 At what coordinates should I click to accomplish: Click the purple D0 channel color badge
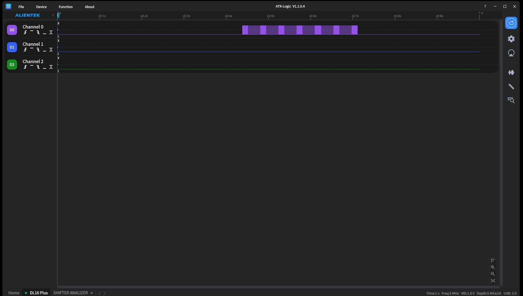12,30
